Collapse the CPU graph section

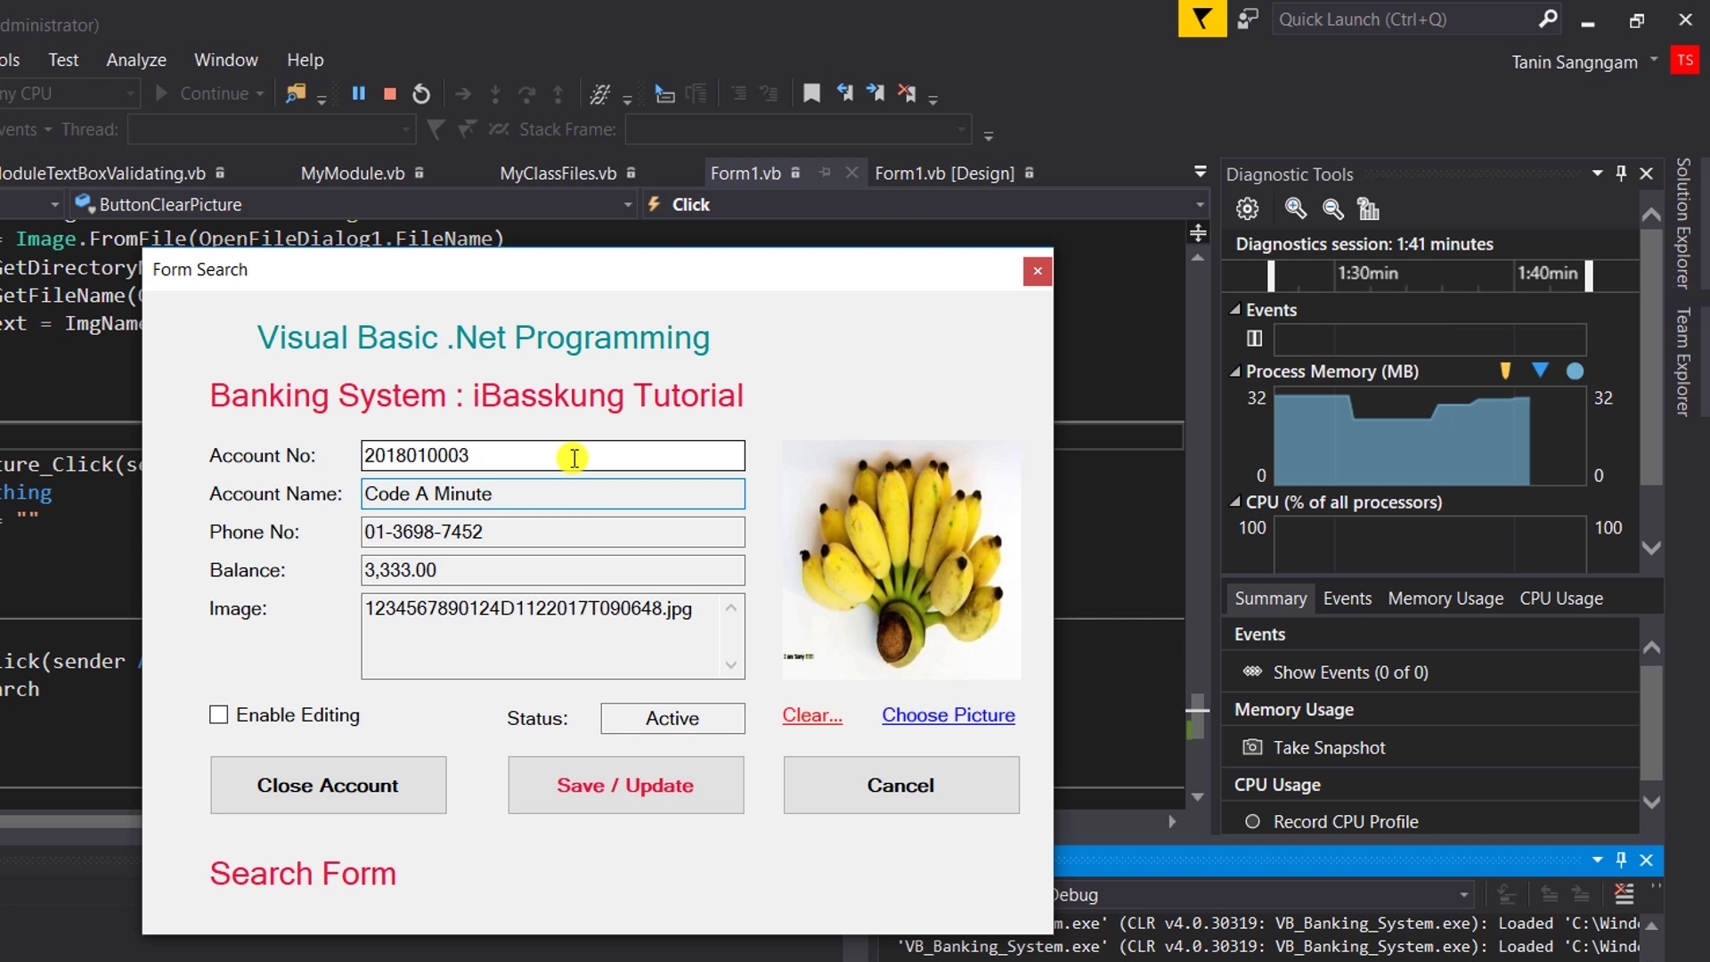coord(1235,501)
